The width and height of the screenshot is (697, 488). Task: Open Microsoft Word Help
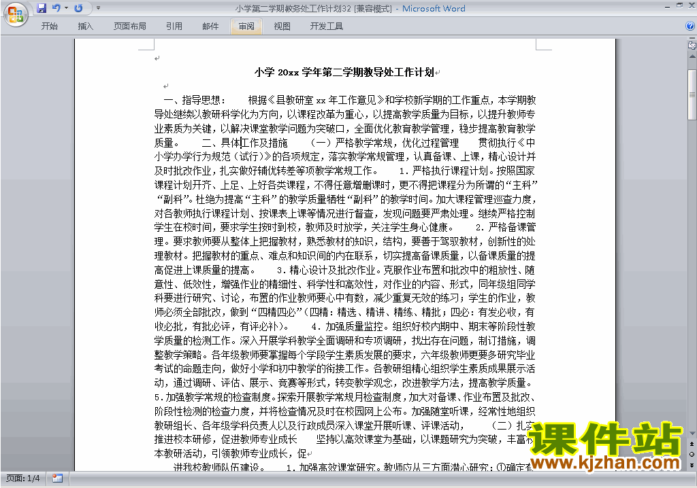click(x=690, y=27)
